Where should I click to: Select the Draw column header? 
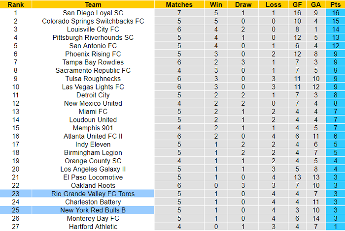(243, 4)
